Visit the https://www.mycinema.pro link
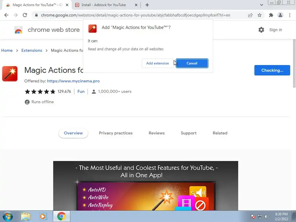Image resolution: width=296 pixels, height=222 pixels. pos(73,81)
